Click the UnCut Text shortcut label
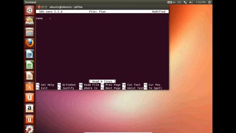 click(135, 88)
